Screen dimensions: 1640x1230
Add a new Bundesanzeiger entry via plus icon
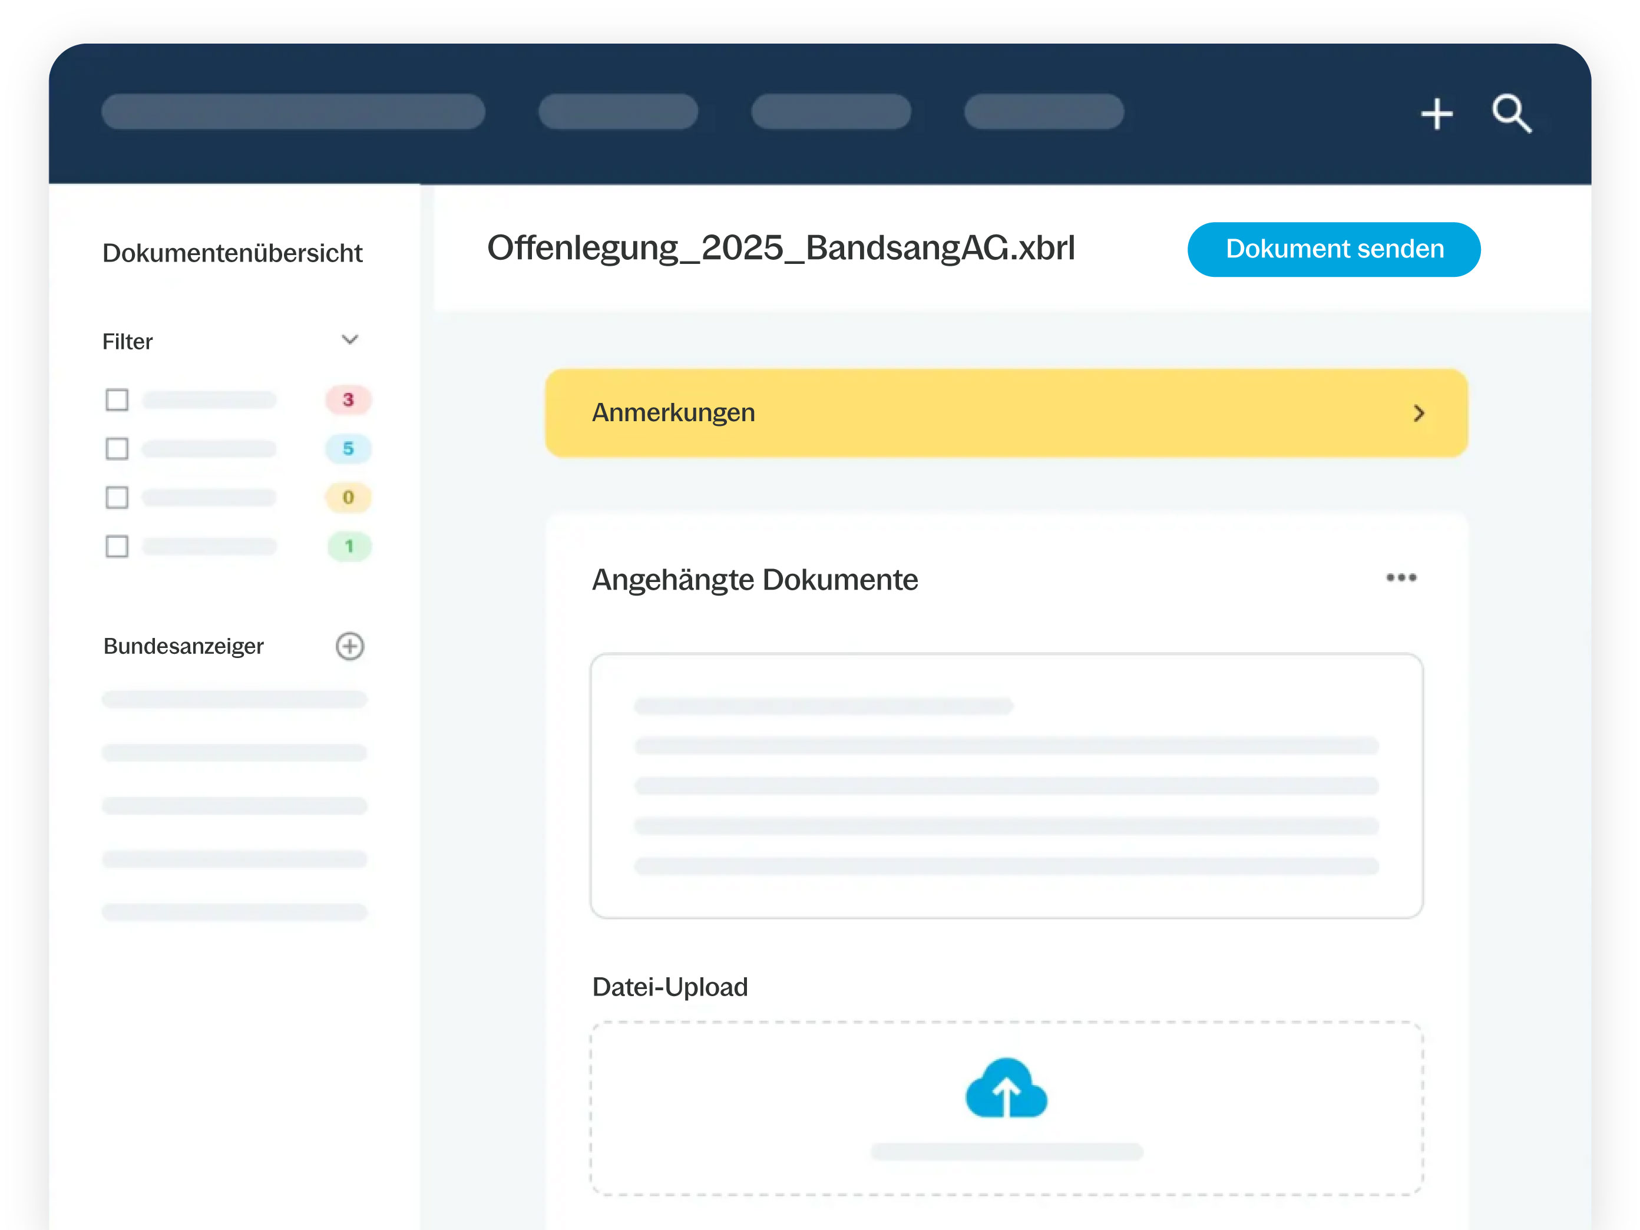pos(349,646)
